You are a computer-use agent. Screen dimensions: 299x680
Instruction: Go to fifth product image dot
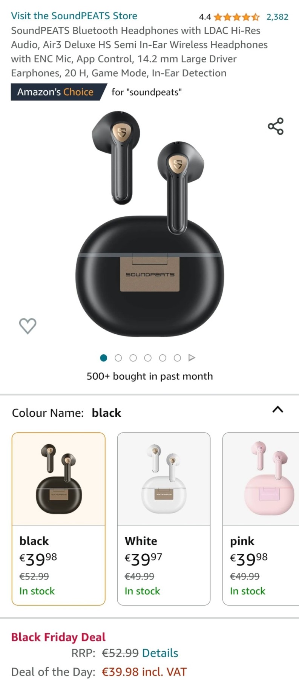tap(163, 358)
